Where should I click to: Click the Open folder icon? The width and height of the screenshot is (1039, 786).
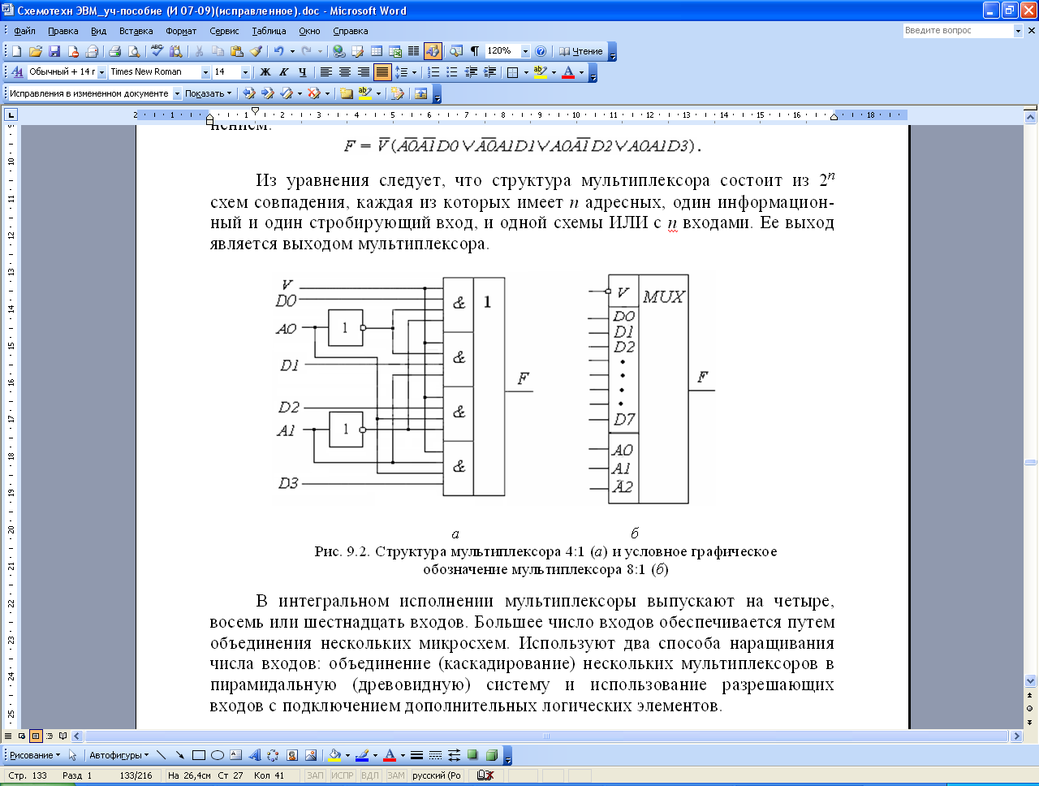pyautogui.click(x=35, y=51)
